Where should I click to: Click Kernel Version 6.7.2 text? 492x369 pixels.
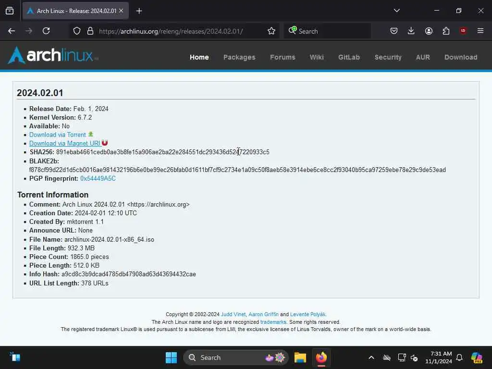point(61,117)
